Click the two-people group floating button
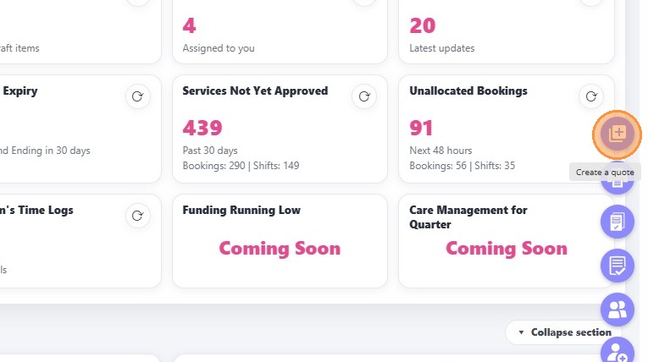The width and height of the screenshot is (648, 362). [x=618, y=310]
